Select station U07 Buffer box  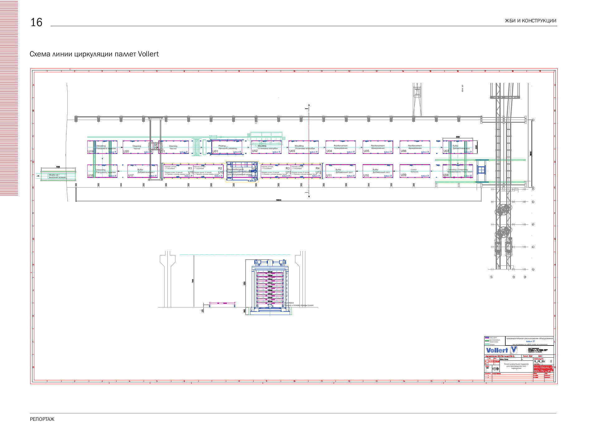coord(458,147)
